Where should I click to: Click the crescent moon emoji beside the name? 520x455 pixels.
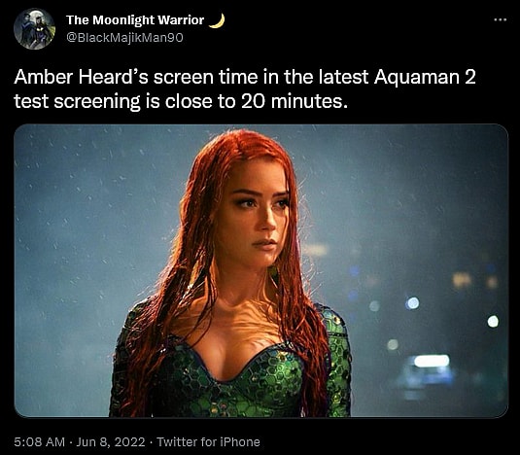(217, 20)
